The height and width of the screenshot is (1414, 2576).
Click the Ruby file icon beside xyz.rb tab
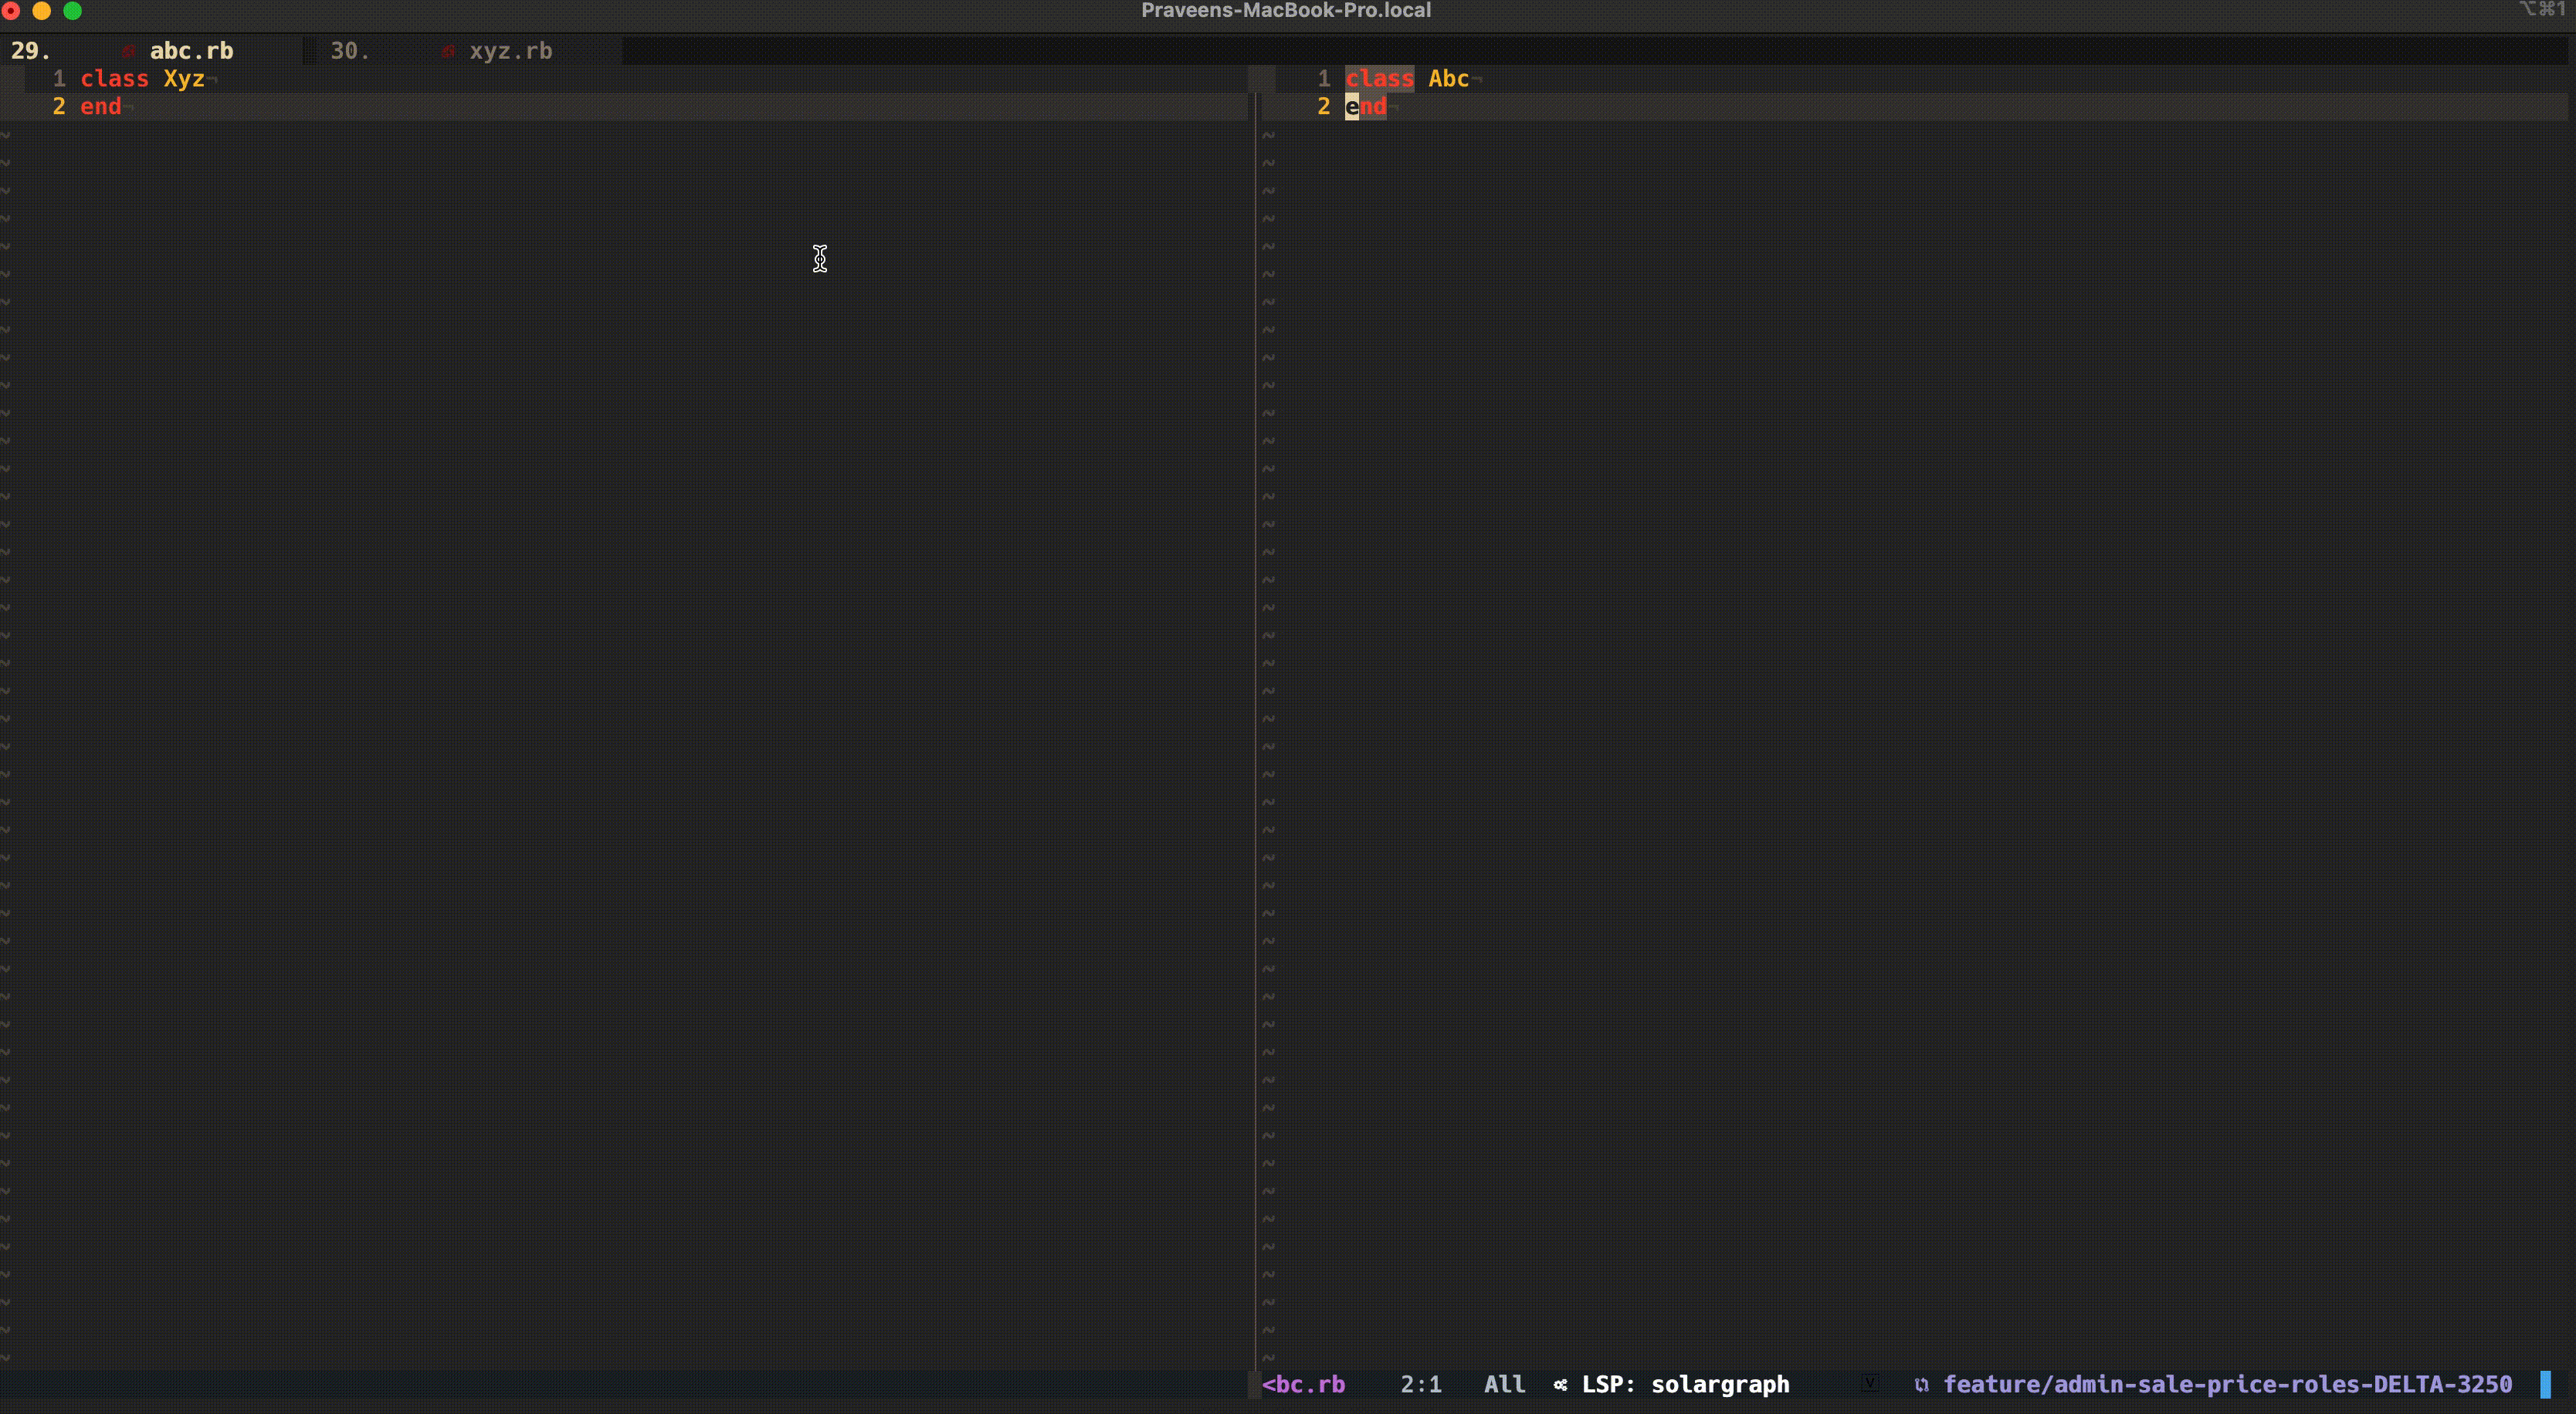point(448,51)
